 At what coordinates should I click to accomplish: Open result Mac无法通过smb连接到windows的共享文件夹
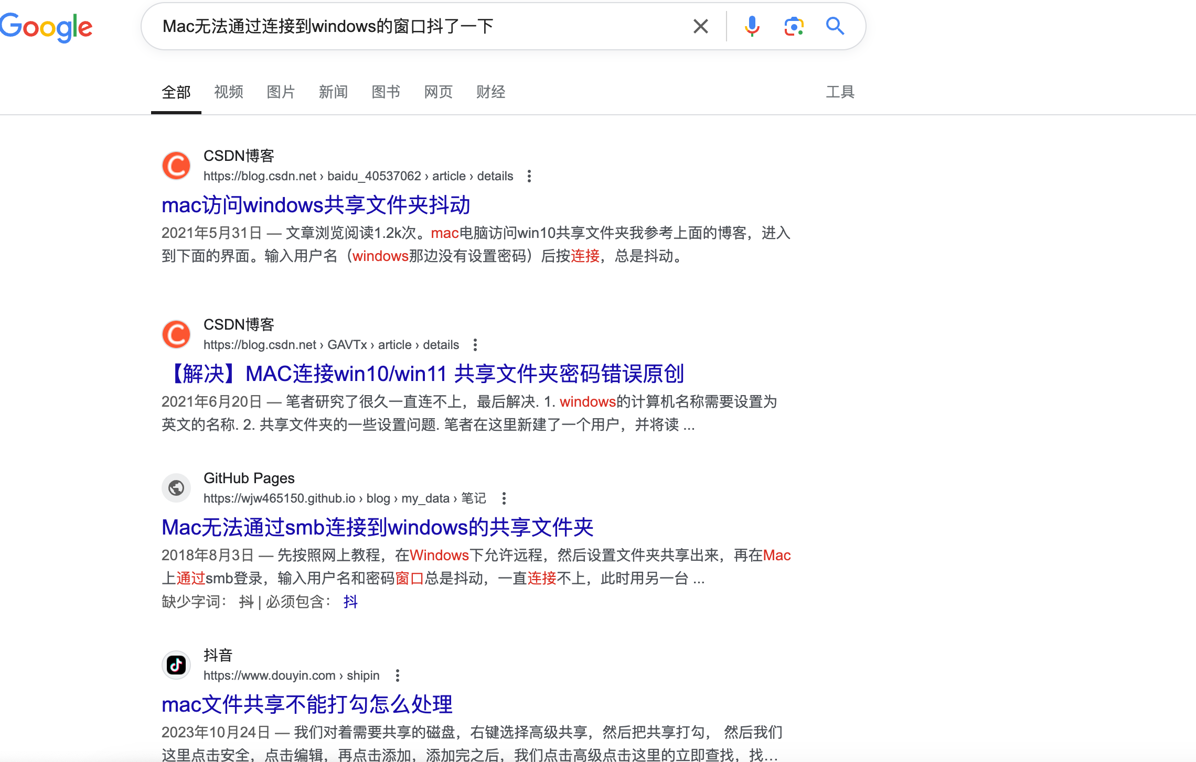coord(378,527)
